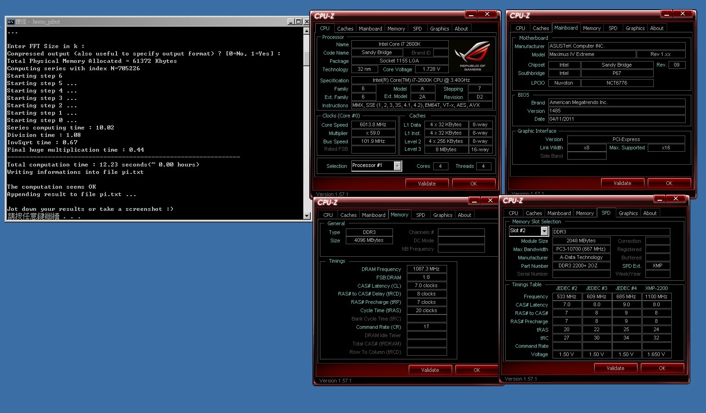
Task: Click the Max Bandwidth PC3-10700 field
Action: tap(581, 249)
